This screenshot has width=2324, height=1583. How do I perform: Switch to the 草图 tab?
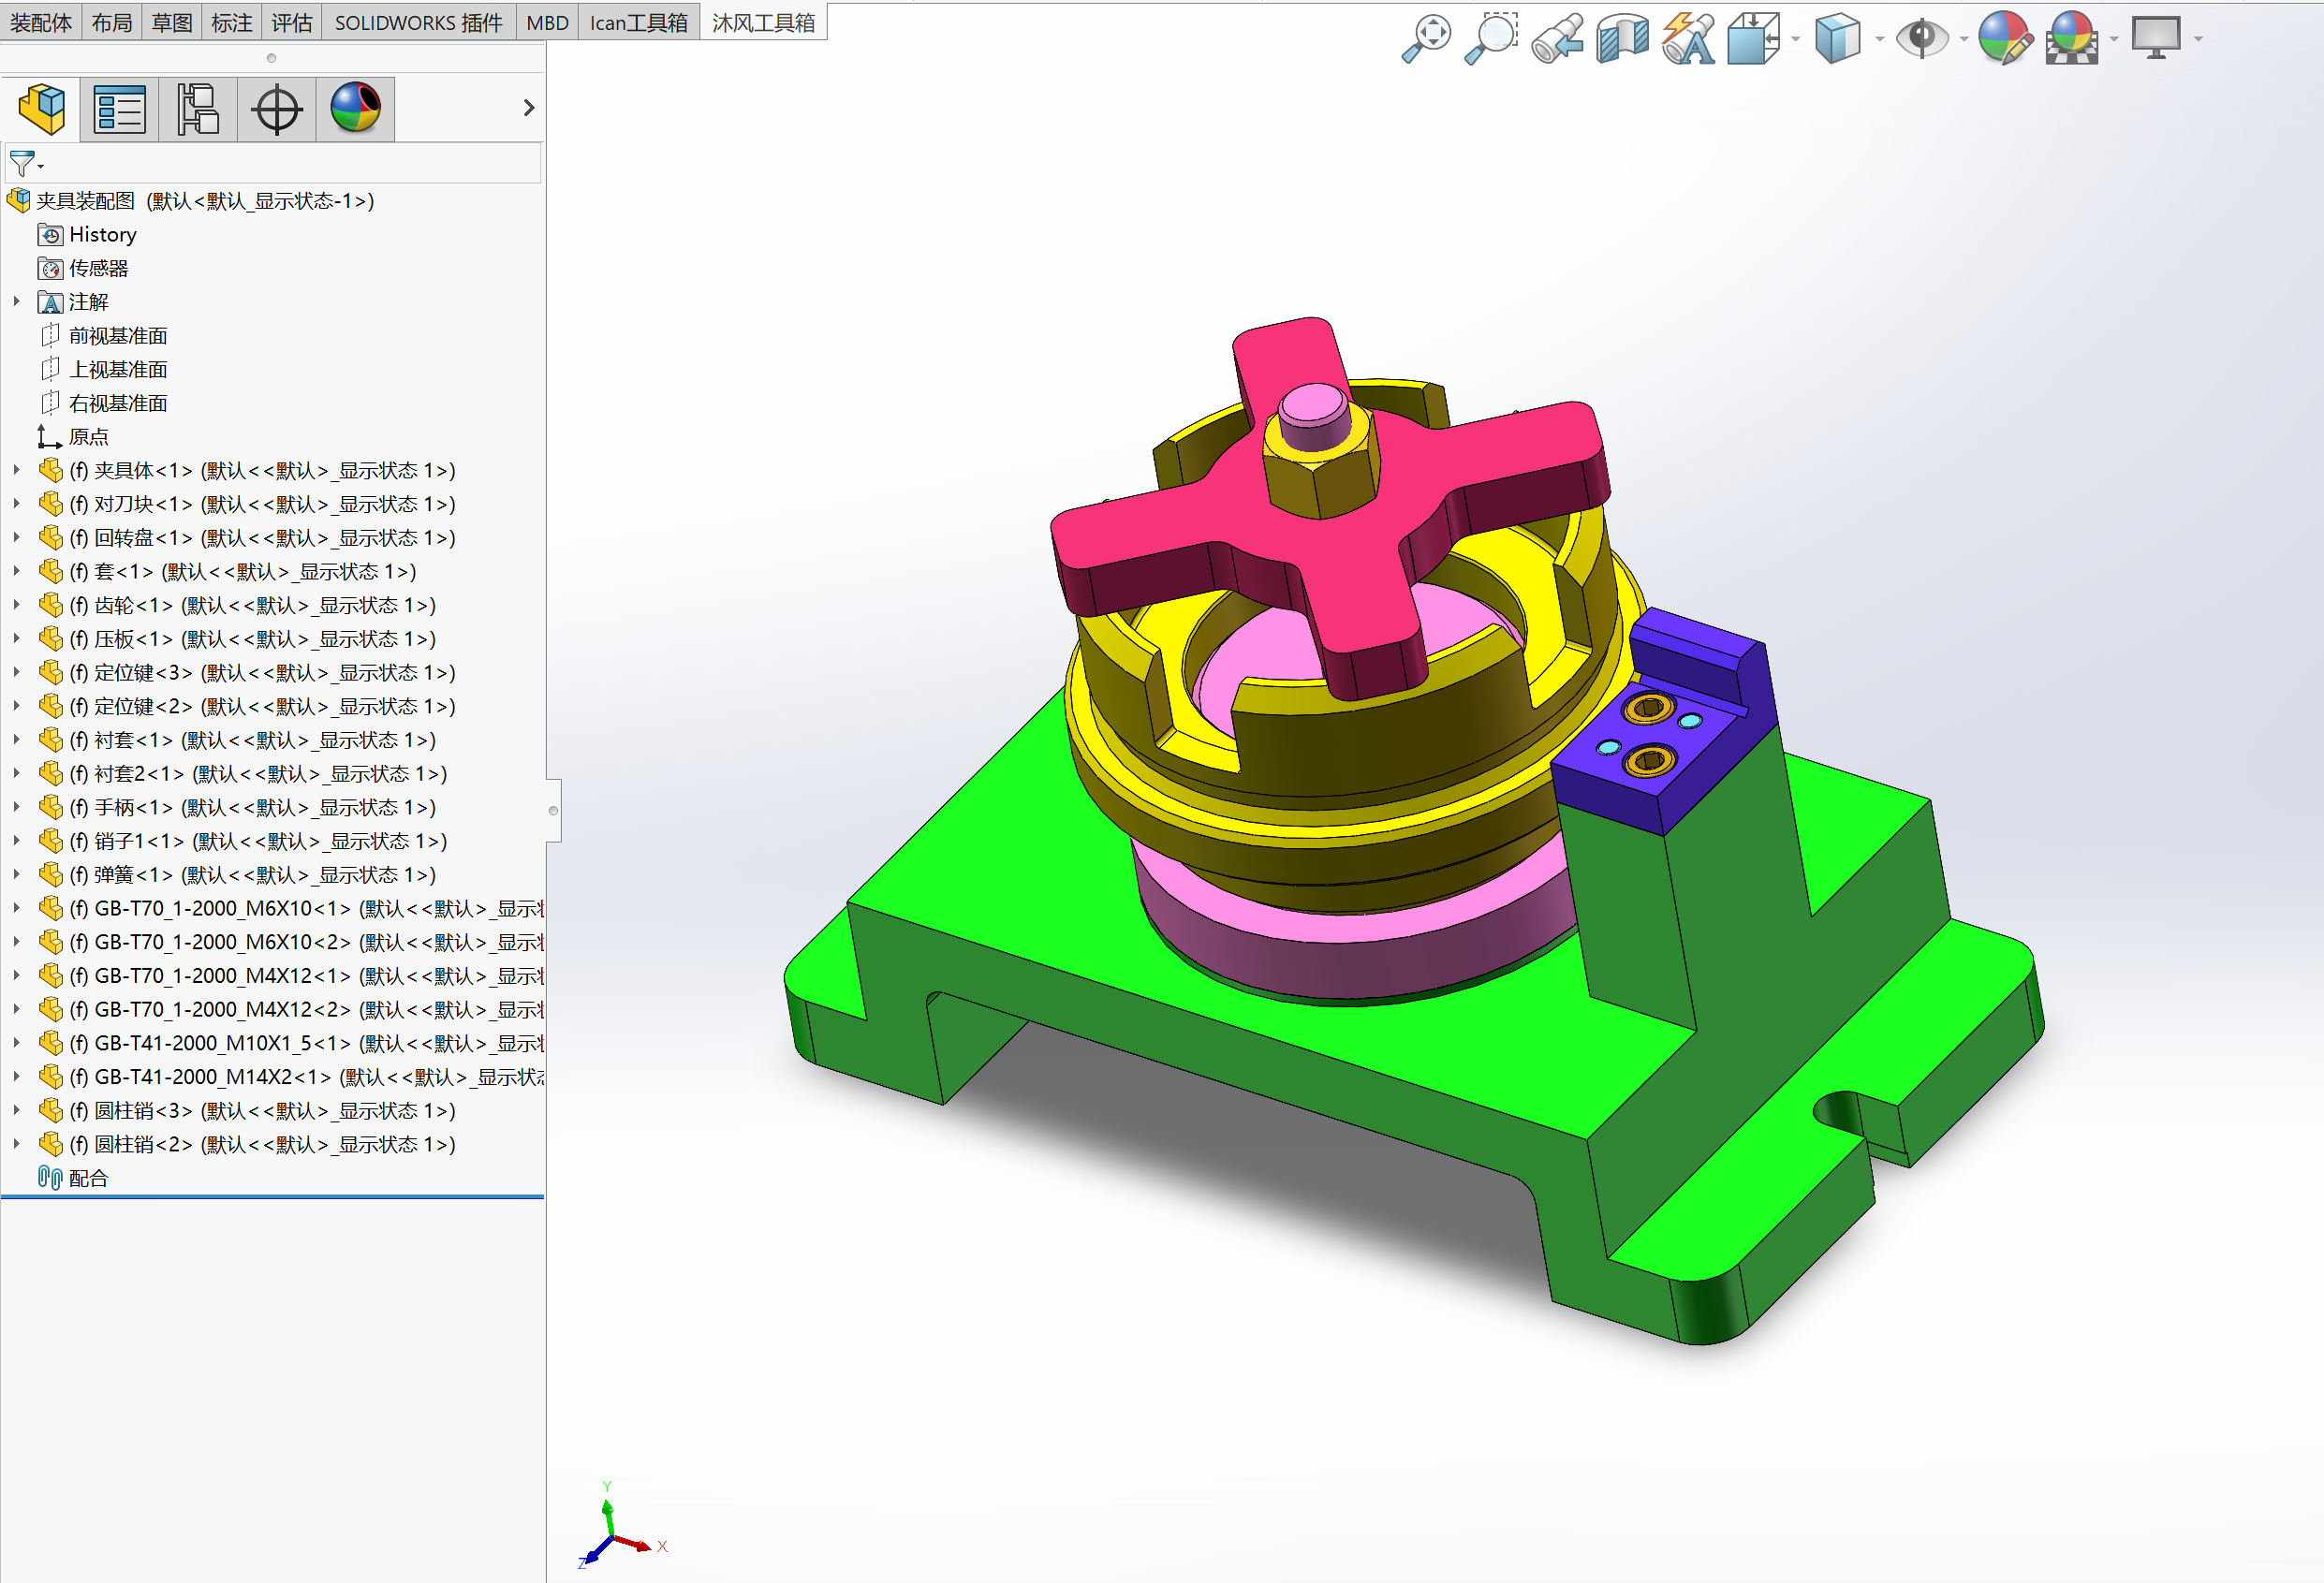(x=172, y=23)
